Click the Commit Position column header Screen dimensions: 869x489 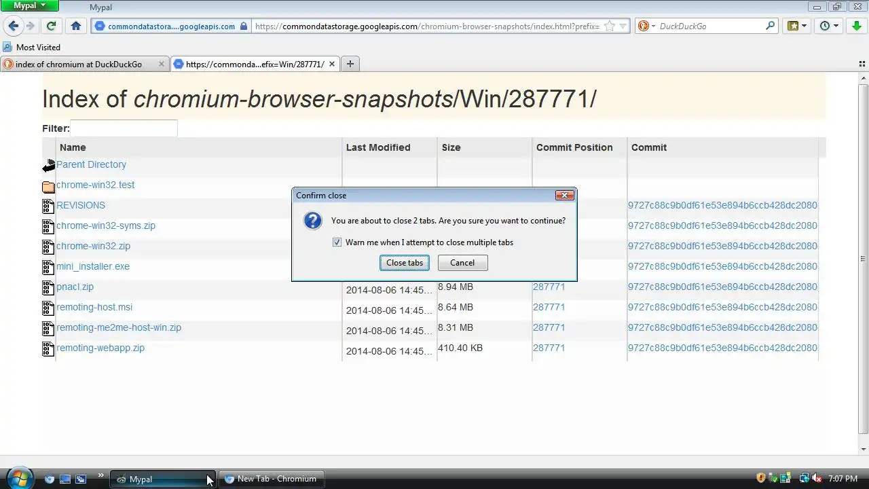[574, 147]
